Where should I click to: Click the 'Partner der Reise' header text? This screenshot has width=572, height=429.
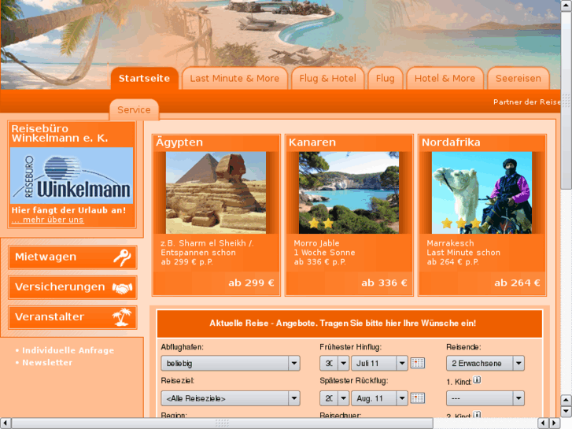click(527, 102)
